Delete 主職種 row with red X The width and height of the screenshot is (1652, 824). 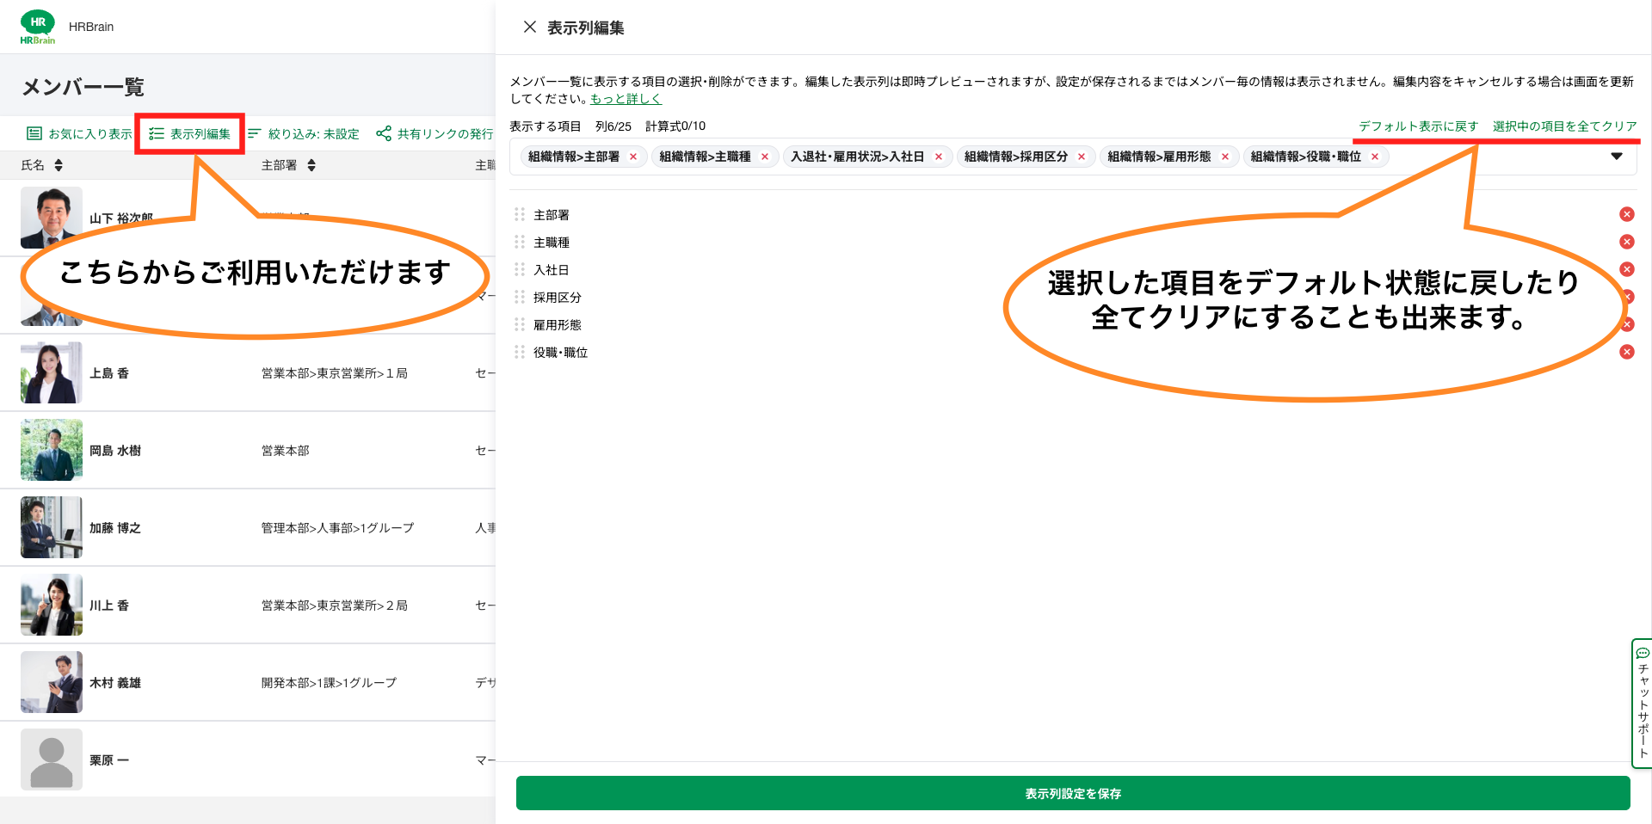tap(1626, 242)
